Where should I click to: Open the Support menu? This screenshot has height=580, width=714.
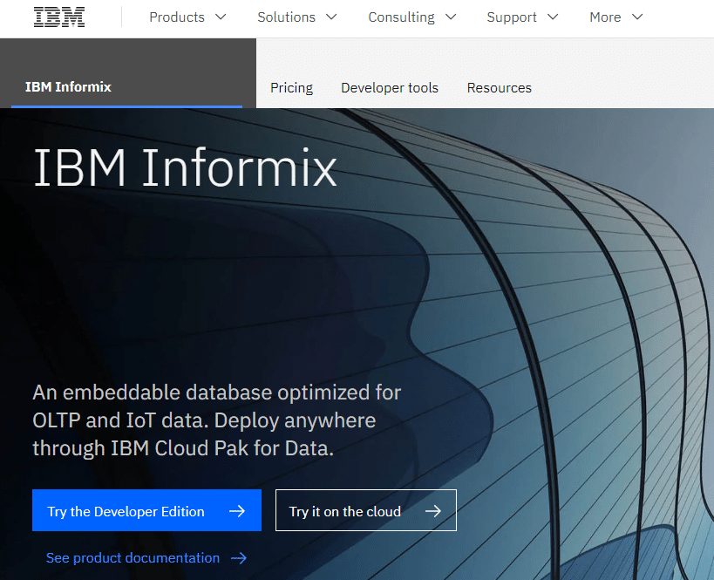512,17
